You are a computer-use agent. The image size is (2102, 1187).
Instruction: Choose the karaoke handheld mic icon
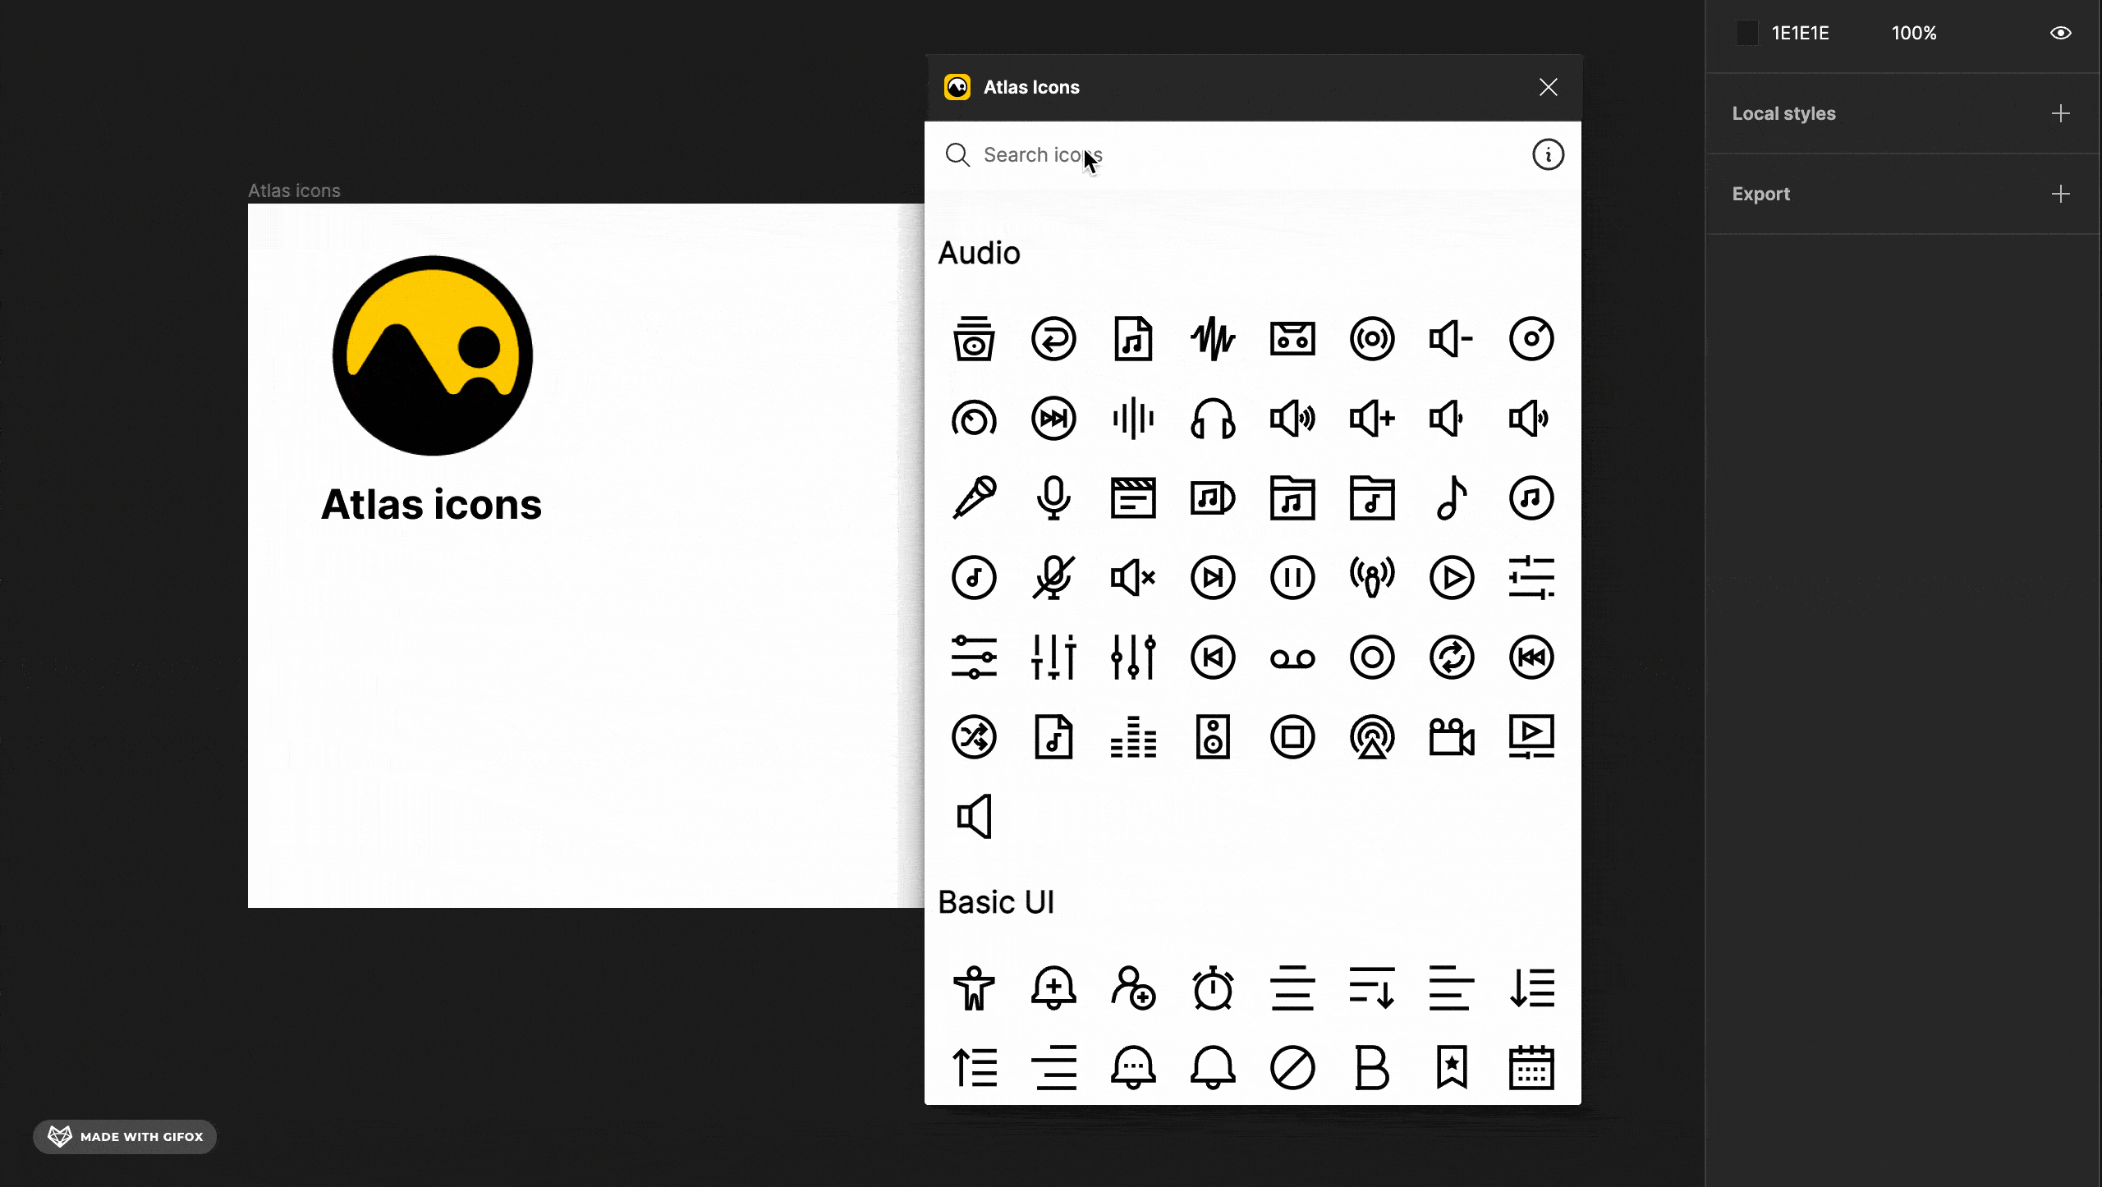point(974,498)
